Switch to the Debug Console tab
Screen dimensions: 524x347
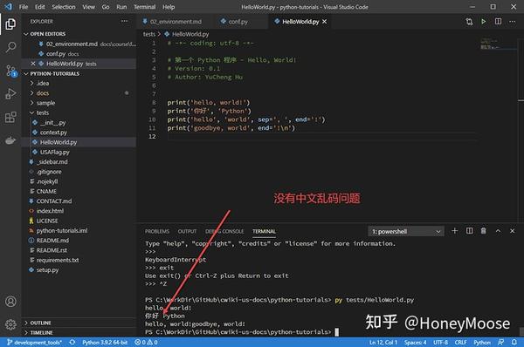(x=224, y=231)
